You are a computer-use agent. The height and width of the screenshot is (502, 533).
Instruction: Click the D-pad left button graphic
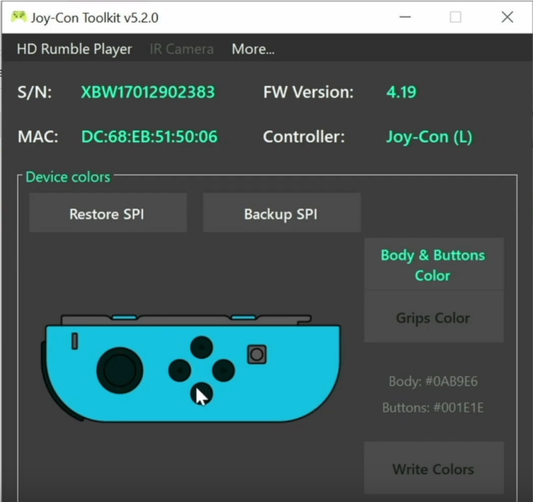pyautogui.click(x=180, y=370)
